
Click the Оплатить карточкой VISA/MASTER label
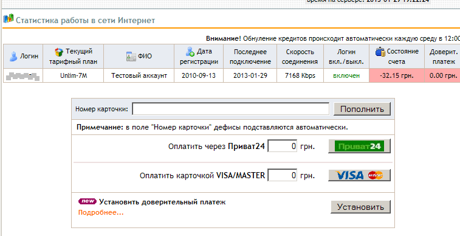(x=202, y=176)
